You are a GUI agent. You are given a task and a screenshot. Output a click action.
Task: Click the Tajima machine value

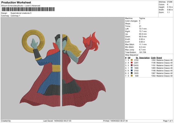coord(142,18)
